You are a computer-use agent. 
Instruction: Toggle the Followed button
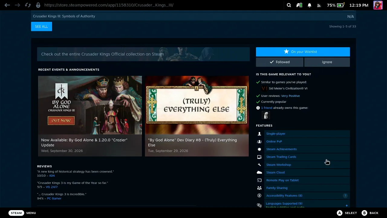tap(280, 62)
